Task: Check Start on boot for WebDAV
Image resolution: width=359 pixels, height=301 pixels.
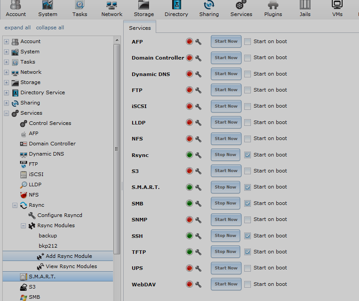Action: coord(247,284)
